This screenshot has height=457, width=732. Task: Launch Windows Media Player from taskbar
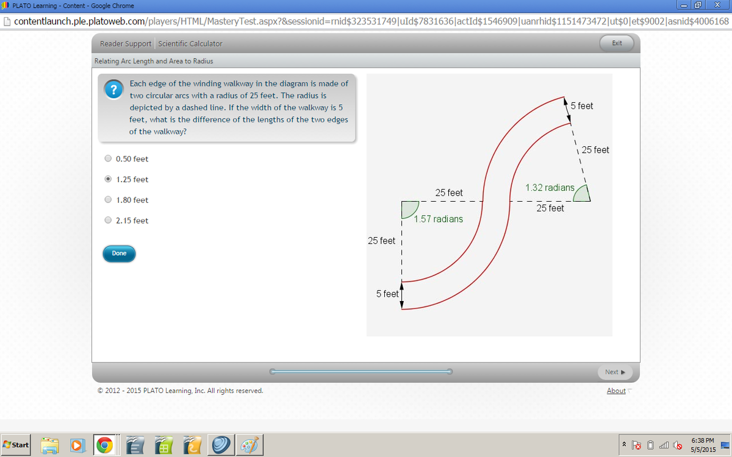[x=76, y=445]
